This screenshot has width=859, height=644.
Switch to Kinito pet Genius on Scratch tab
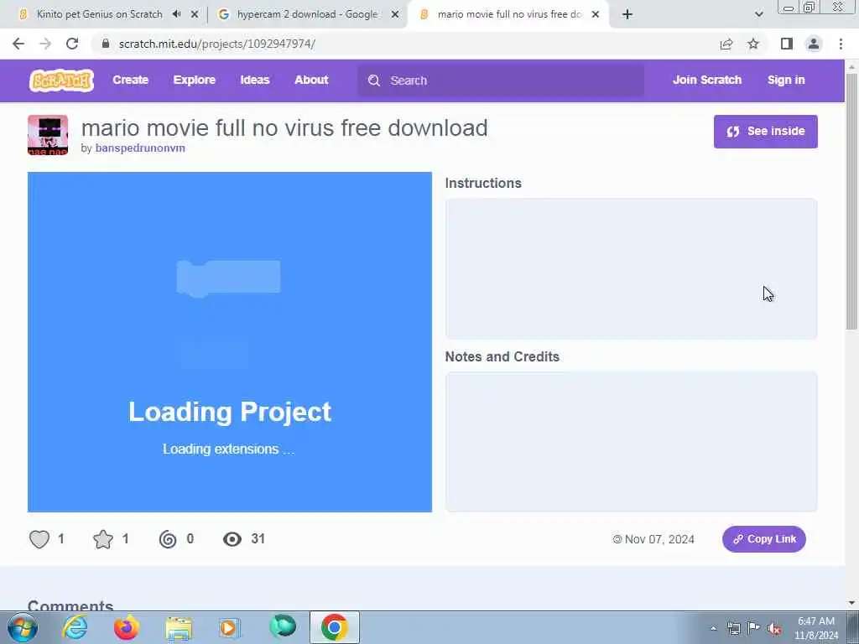[99, 14]
